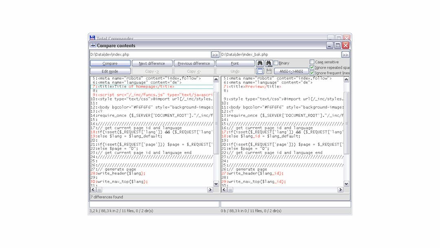This screenshot has height=248, width=440.
Task: Open history dropdown for index_bak.php path
Action: pos(345,54)
